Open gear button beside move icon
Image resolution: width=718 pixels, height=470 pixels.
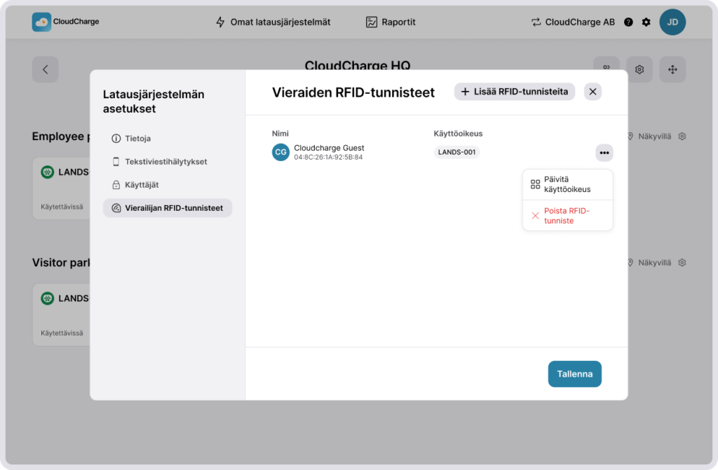[x=639, y=69]
